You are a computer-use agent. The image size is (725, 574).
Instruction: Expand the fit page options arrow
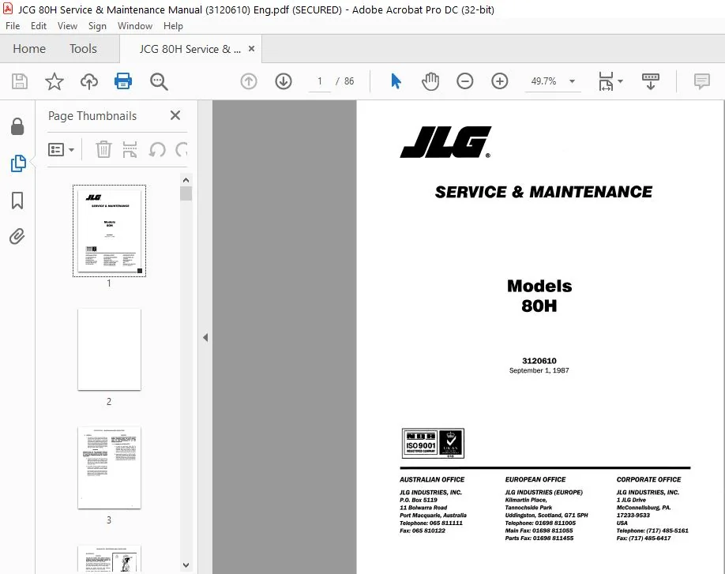pos(620,81)
